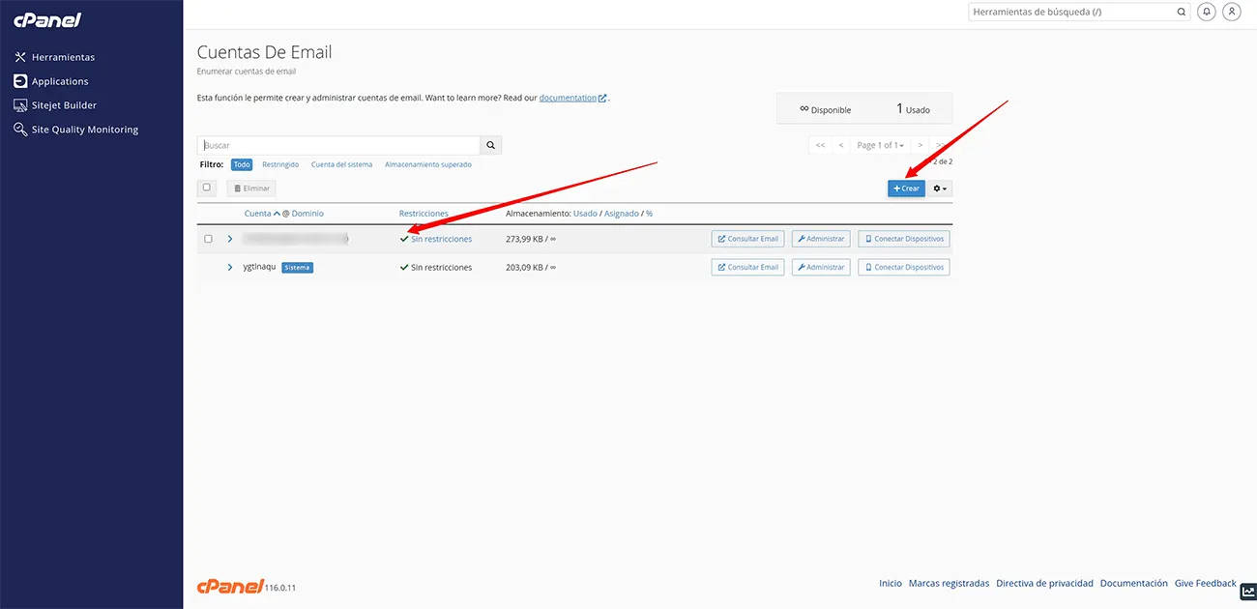
Task: Click in the Buscar search field
Action: point(338,145)
